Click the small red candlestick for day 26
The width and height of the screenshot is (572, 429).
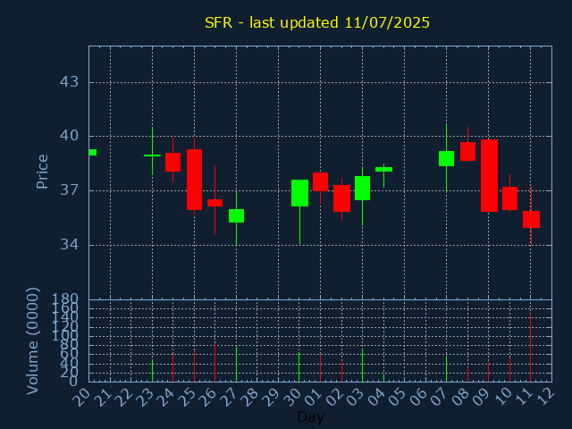point(214,203)
